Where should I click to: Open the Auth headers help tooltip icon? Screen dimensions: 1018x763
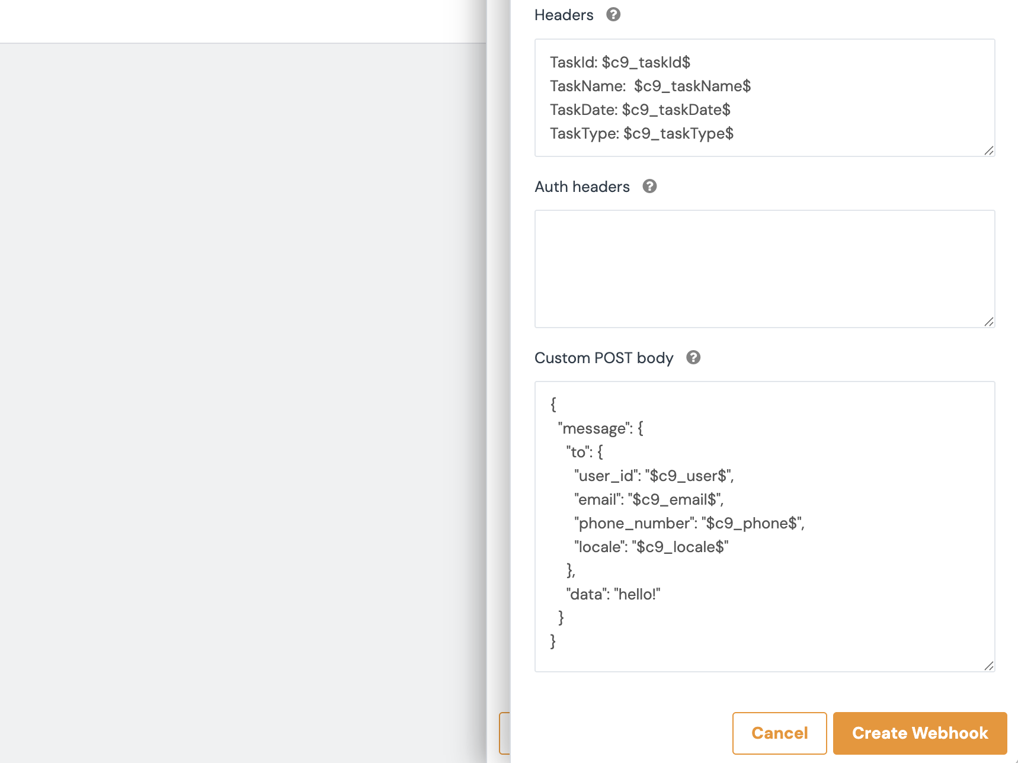pyautogui.click(x=649, y=187)
